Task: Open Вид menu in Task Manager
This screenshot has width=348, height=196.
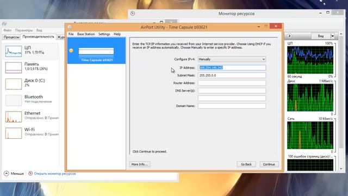Action: pos(39,30)
